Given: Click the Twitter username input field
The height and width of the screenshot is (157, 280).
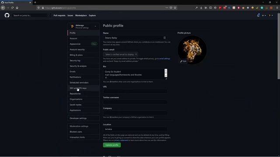Looking at the screenshot, I should [x=135, y=102].
